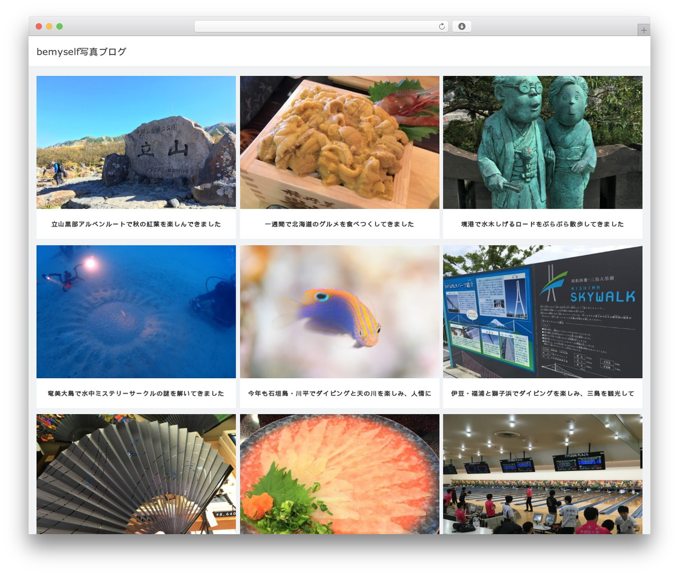
Task: Click the download arrow icon button
Action: [462, 27]
